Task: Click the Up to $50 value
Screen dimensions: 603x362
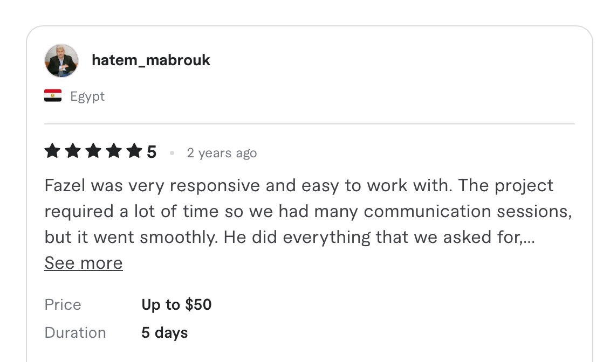Action: coord(176,304)
